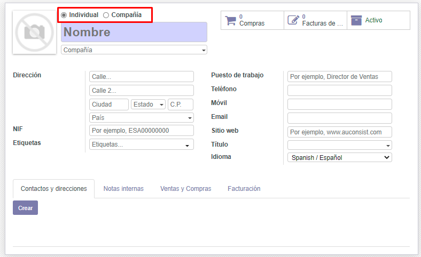Focus the Email input field
This screenshot has height=257, width=421.
339,118
